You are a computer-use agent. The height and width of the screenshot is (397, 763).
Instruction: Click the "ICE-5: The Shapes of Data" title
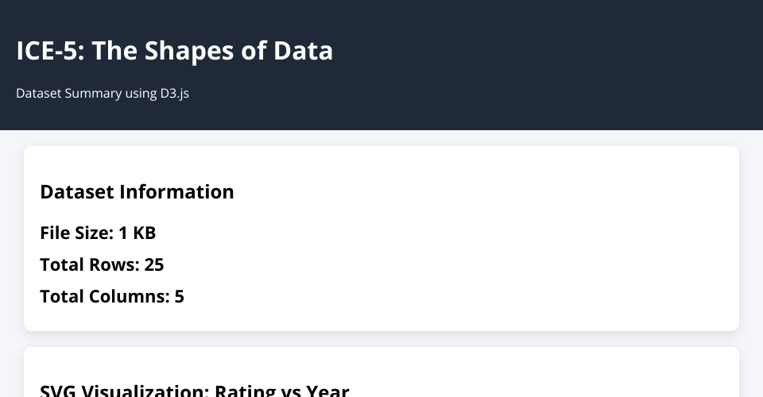pos(174,51)
